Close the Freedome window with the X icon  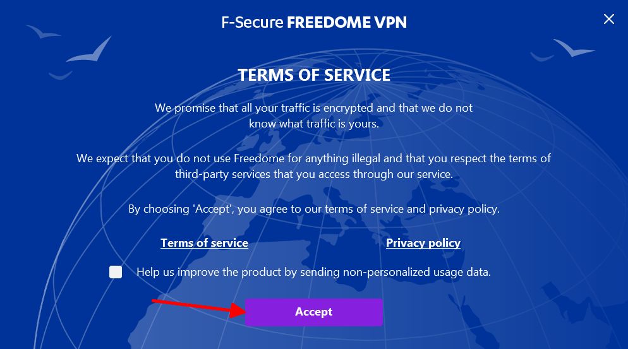click(x=609, y=19)
